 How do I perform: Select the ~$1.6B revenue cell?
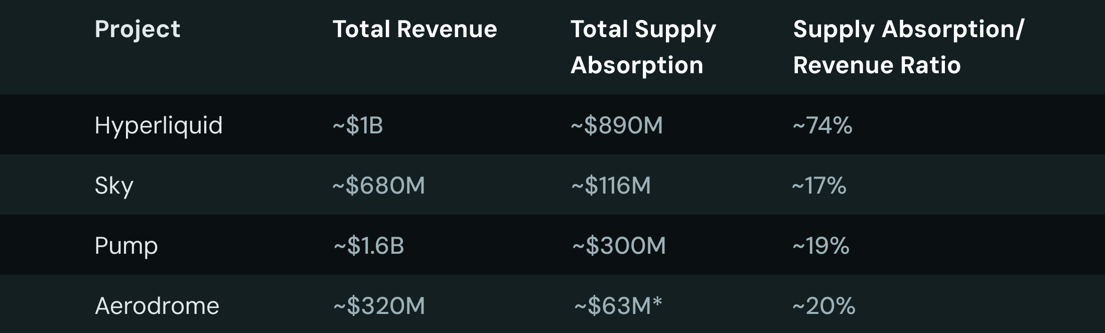point(369,246)
